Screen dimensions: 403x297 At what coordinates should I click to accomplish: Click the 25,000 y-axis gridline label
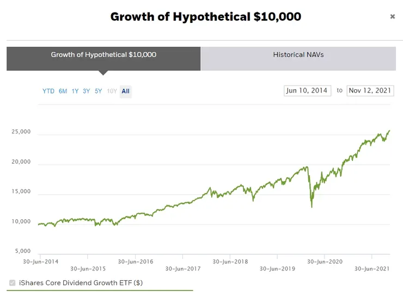tap(21, 132)
